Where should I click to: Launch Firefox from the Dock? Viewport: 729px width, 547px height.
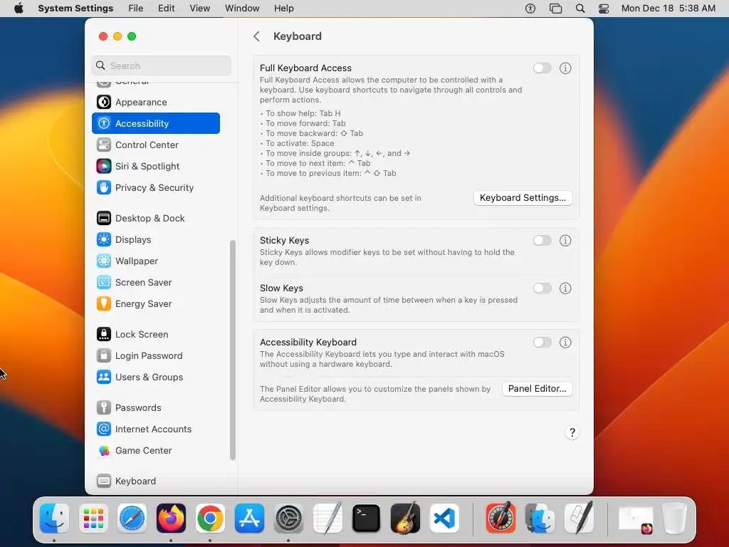(171, 519)
